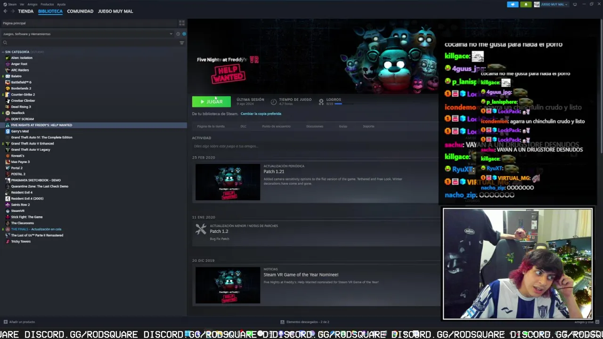Select Battlefield 6 in the library

pos(21,82)
